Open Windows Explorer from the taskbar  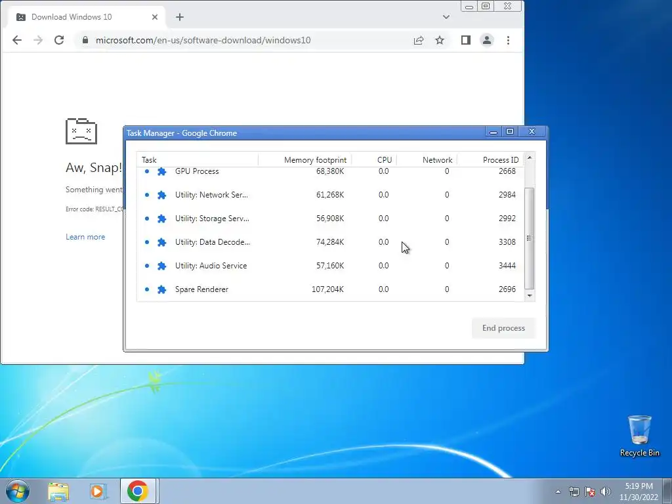point(58,492)
